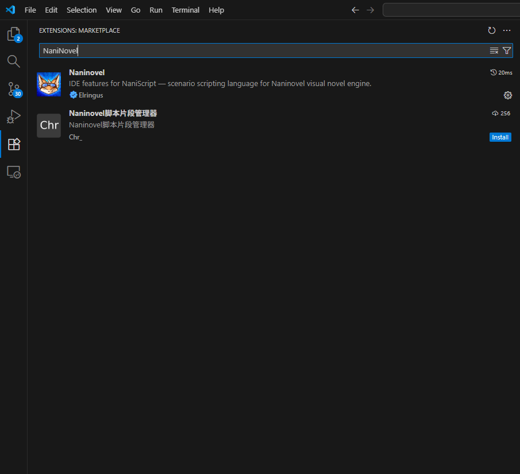
Task: Click the NaniNovel extensions search field
Action: [x=259, y=50]
